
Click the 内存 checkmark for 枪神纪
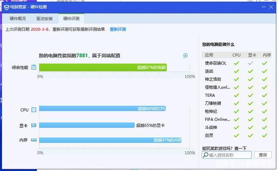tap(265, 112)
